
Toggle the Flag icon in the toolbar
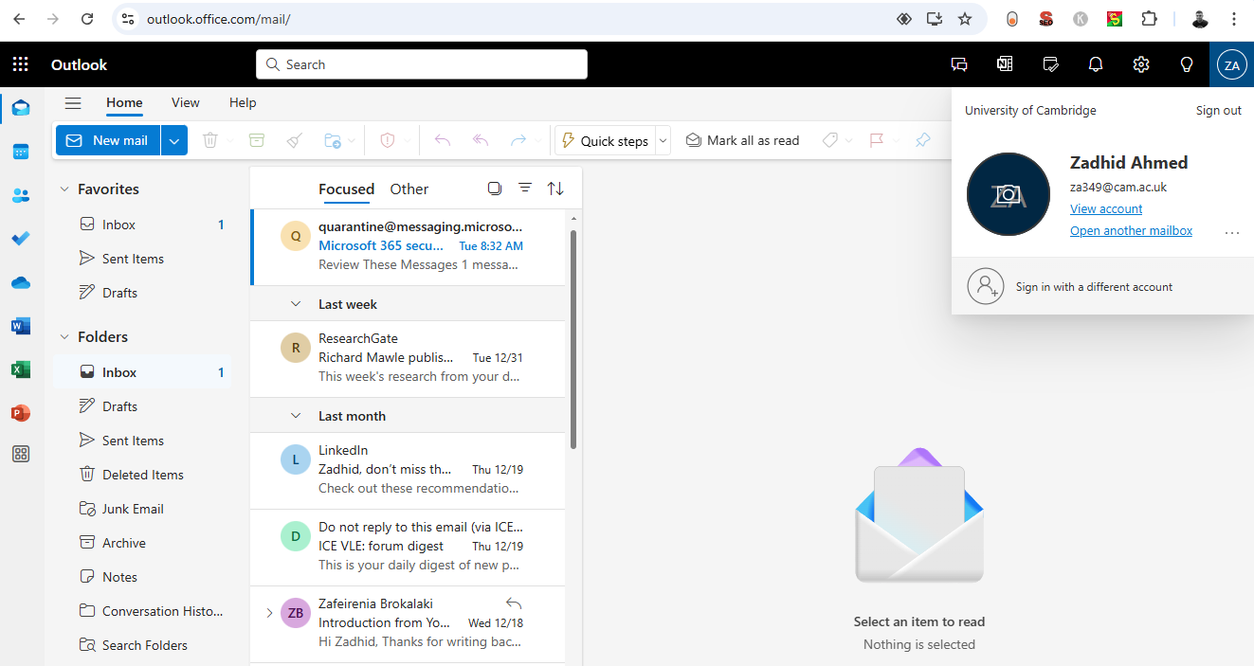pos(877,139)
